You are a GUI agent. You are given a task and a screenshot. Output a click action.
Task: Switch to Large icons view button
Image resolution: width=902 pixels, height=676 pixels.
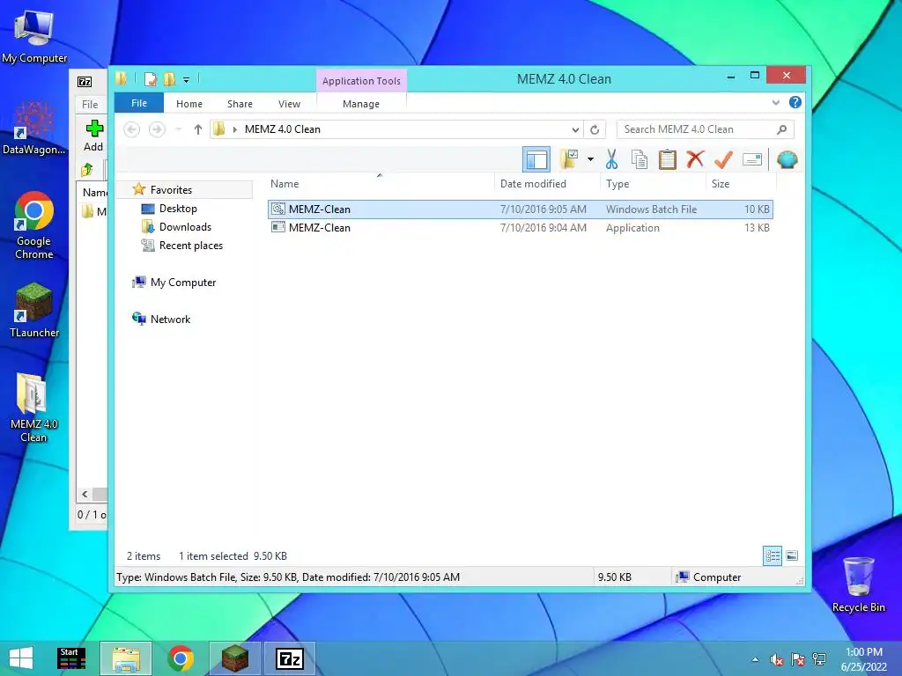[792, 556]
